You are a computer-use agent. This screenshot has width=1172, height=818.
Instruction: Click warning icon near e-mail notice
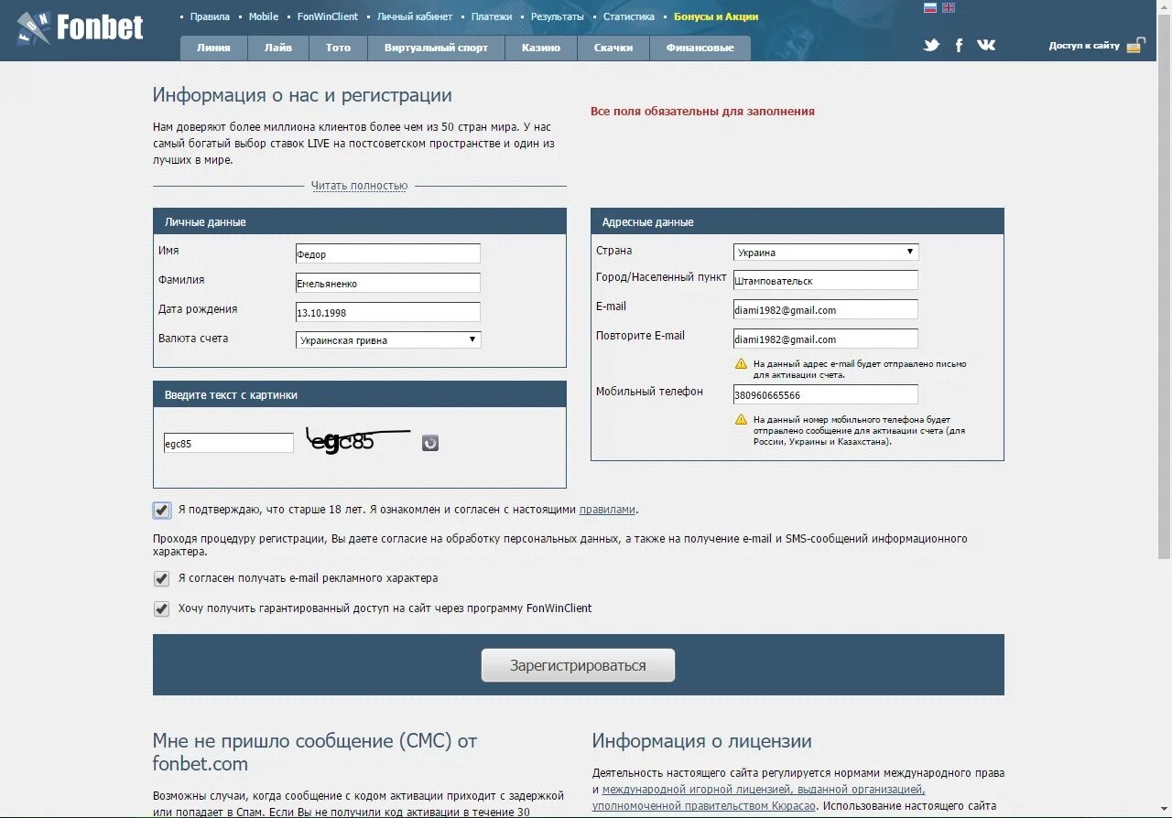(742, 364)
